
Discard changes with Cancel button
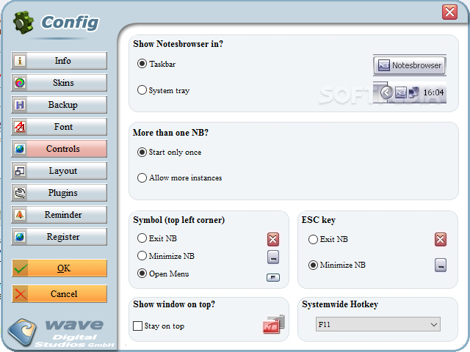[59, 294]
